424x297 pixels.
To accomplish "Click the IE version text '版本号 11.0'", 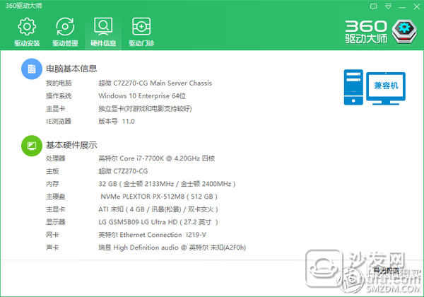I will (117, 121).
